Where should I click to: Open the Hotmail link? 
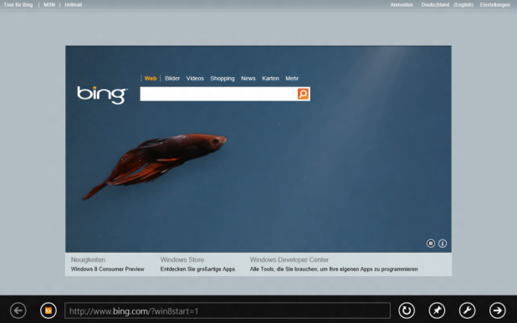click(73, 5)
